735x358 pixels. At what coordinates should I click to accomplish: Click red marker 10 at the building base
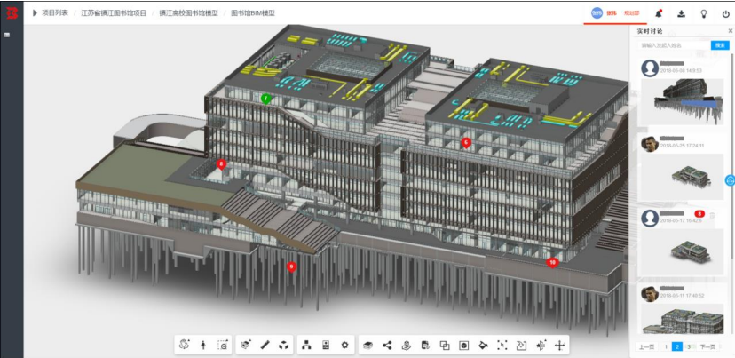click(552, 262)
